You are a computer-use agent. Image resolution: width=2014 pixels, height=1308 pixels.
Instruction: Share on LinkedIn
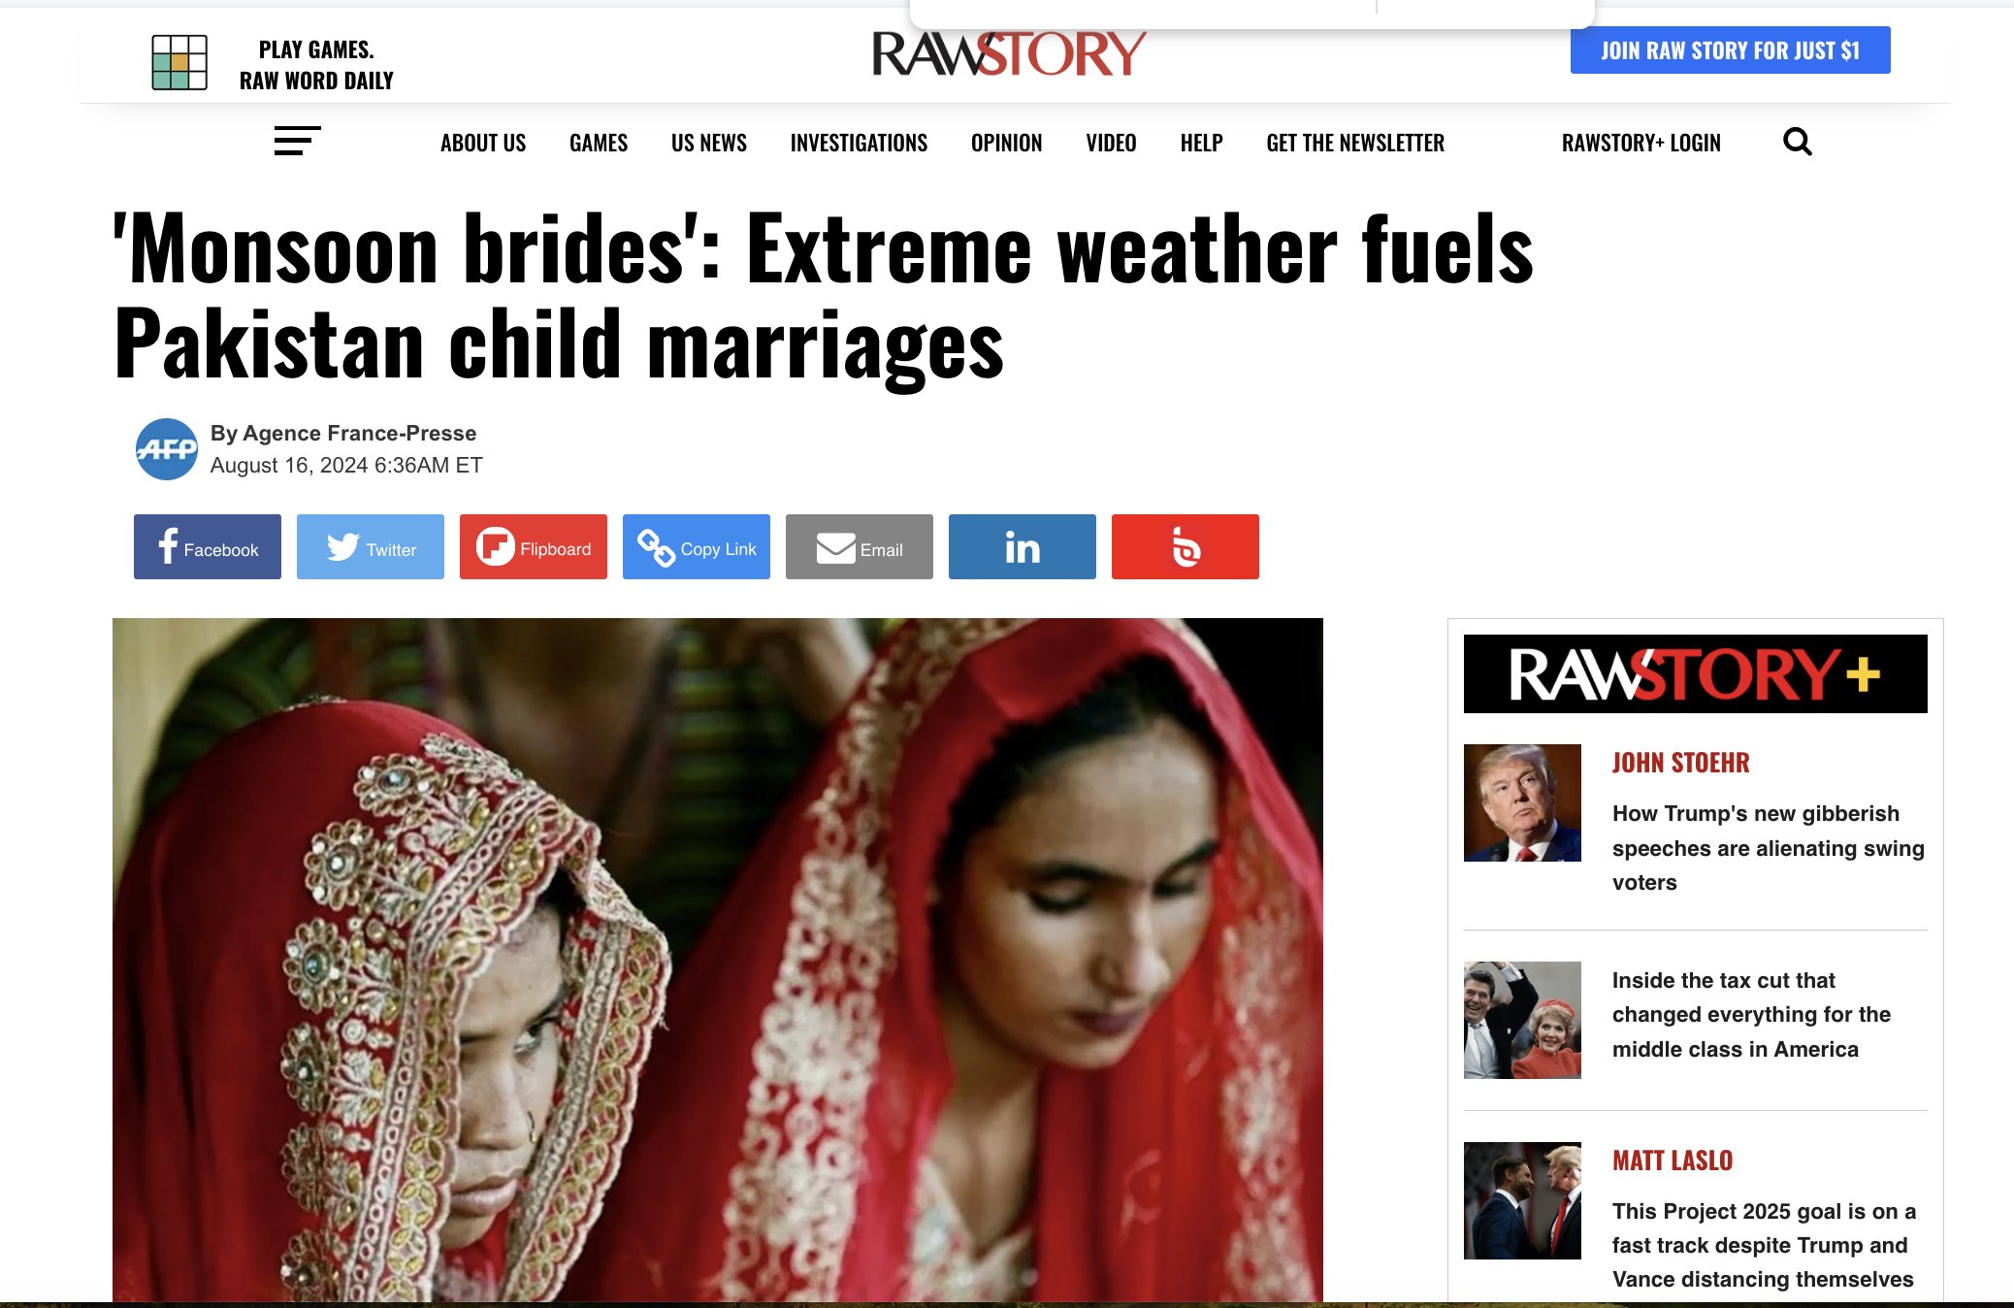pyautogui.click(x=1023, y=547)
